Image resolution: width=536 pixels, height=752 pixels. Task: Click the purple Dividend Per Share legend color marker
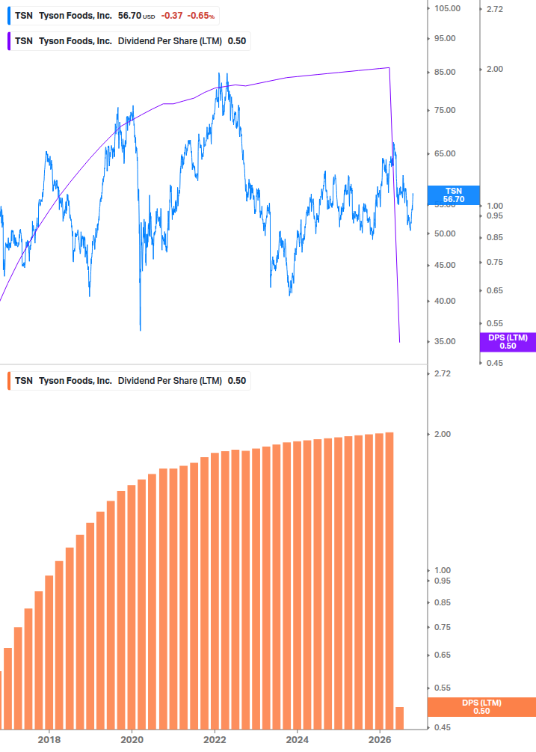(9, 41)
